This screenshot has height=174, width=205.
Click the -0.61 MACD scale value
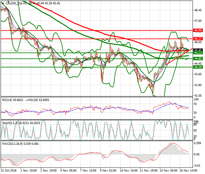tap(197, 166)
